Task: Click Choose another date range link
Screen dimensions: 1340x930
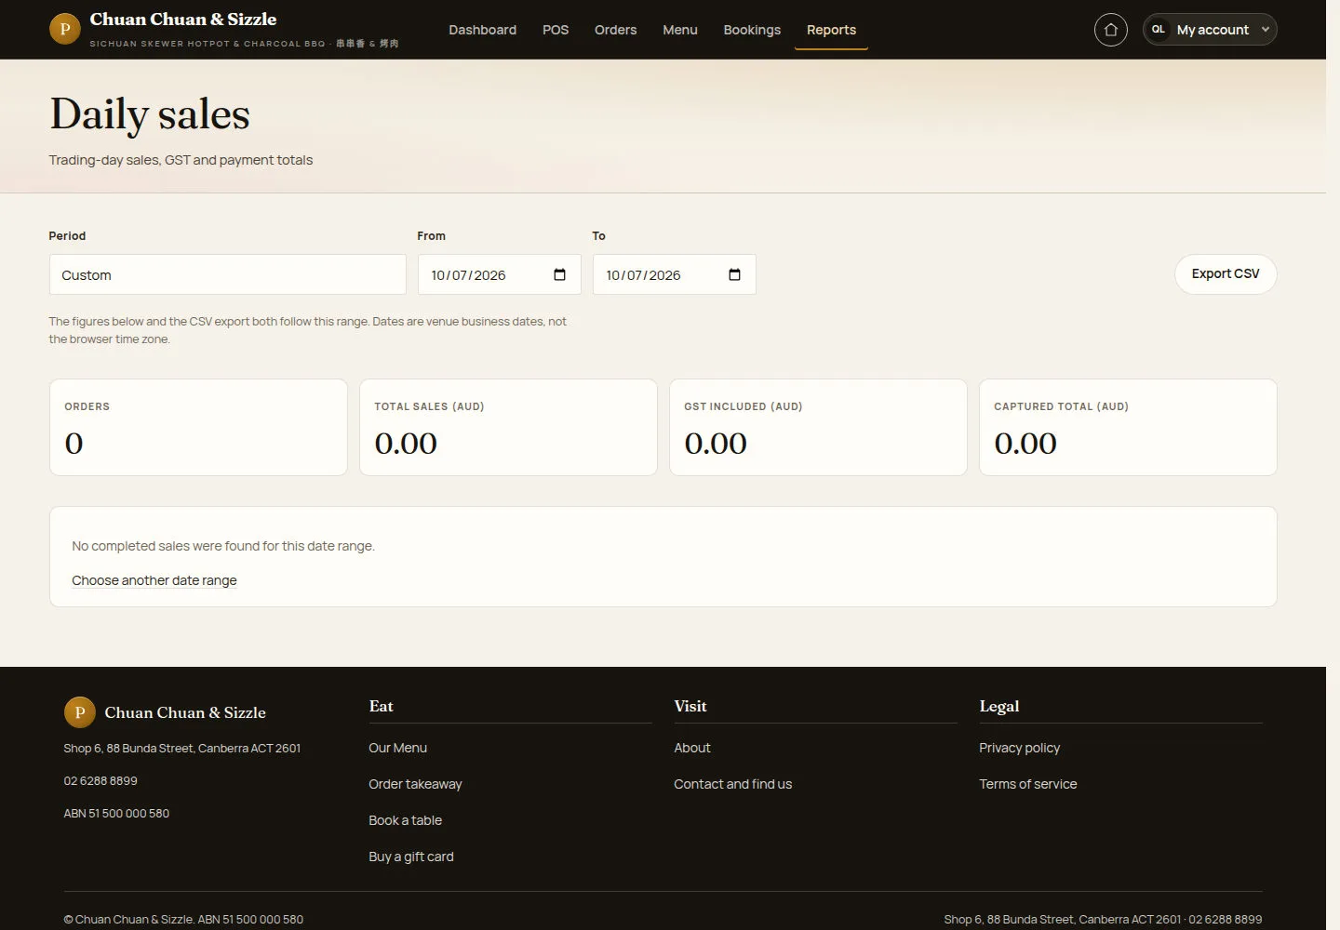Action: [x=154, y=580]
